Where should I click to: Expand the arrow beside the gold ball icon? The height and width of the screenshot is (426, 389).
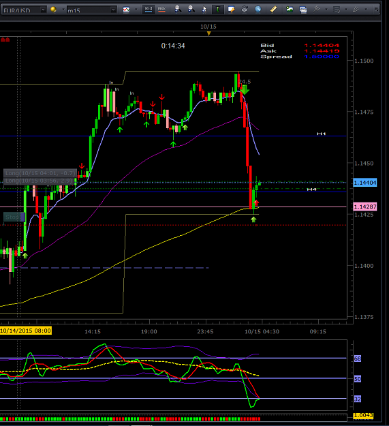[x=63, y=10]
